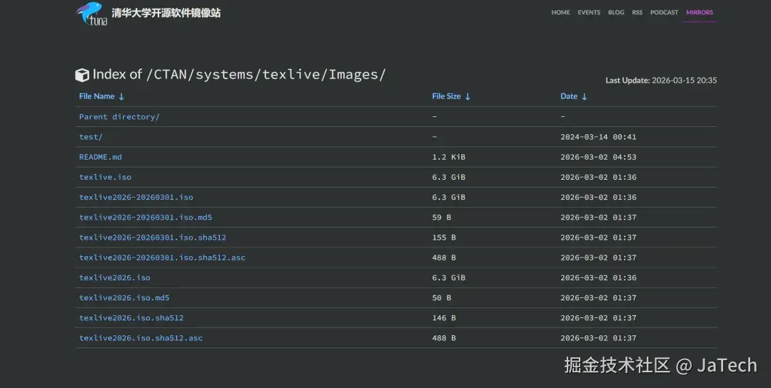Screen dimensions: 771x388
Task: Click the date 2026-03-02 04:53
Action: (598, 157)
